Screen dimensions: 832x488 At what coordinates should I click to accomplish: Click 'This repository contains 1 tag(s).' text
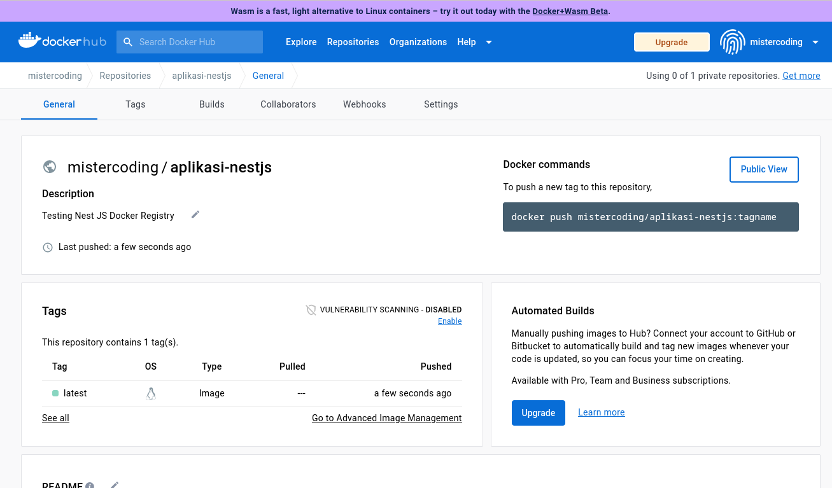(x=110, y=342)
